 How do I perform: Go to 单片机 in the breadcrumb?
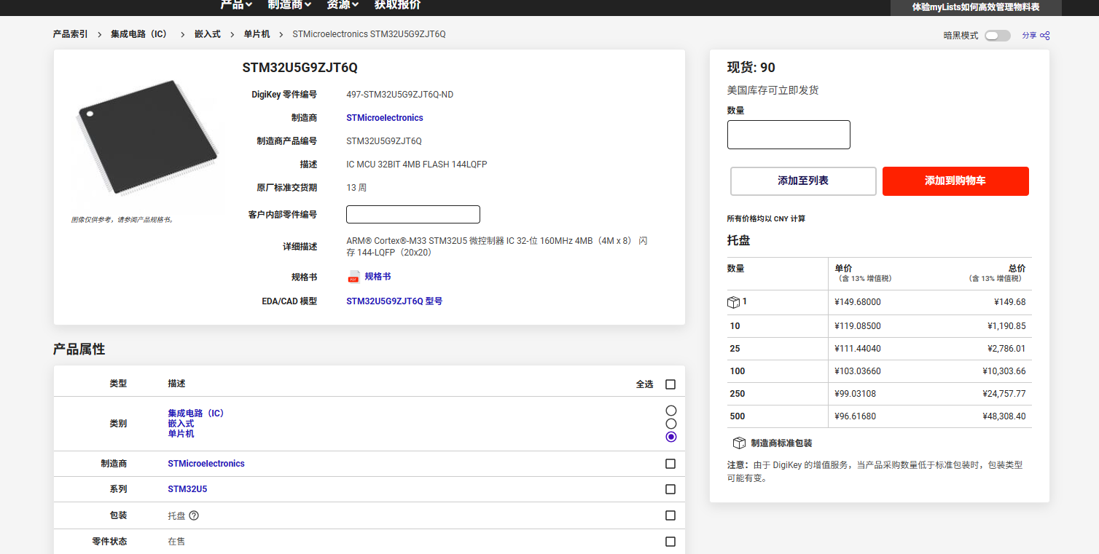(x=257, y=34)
